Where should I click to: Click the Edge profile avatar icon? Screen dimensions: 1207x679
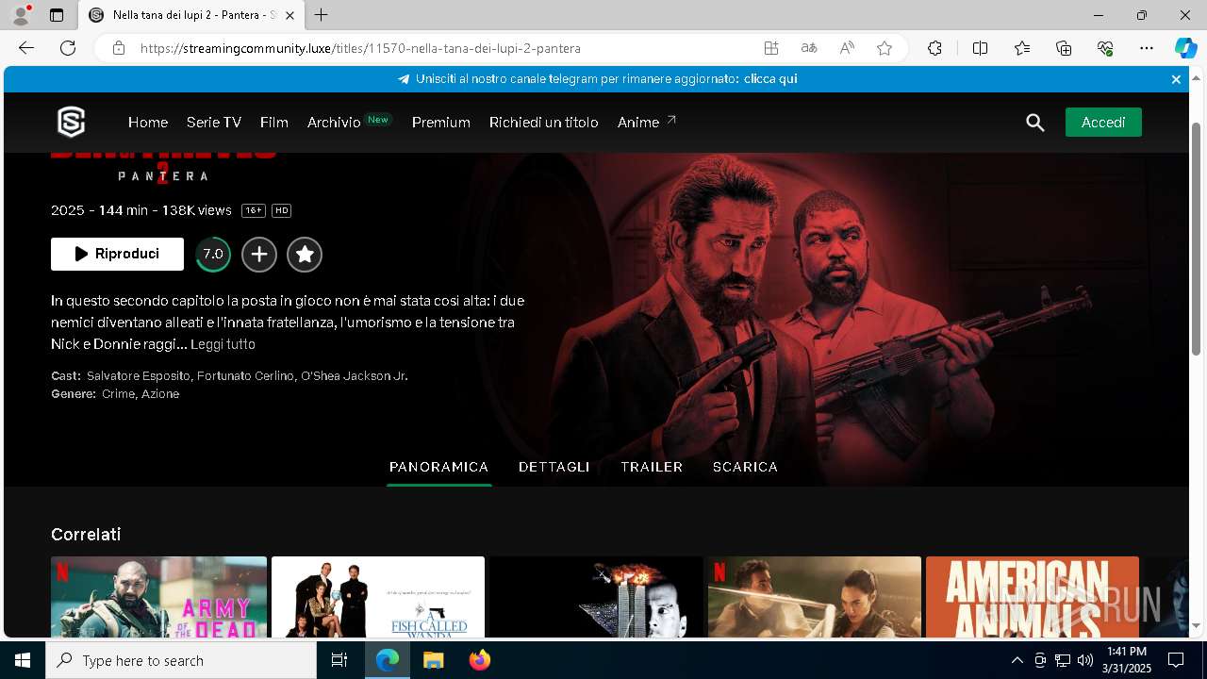pyautogui.click(x=21, y=15)
